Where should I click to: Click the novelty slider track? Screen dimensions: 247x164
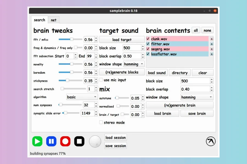[x=70, y=64]
